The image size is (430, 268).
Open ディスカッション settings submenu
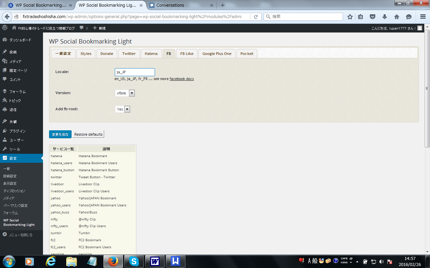pyautogui.click(x=14, y=191)
